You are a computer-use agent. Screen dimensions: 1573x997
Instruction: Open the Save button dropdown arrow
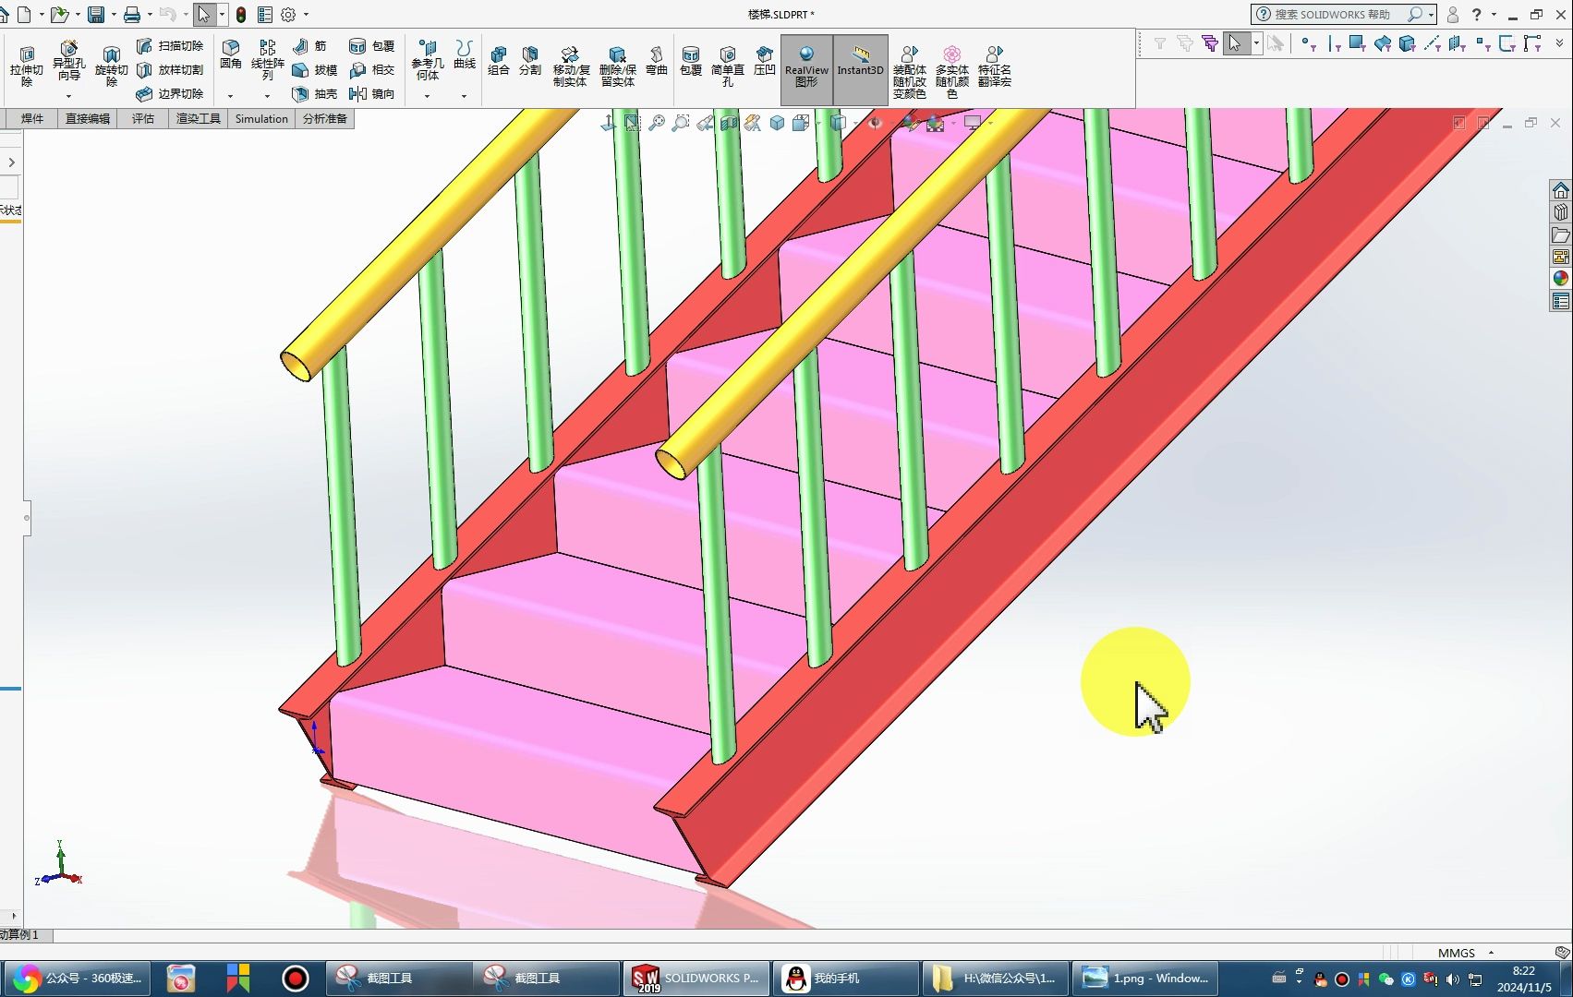[113, 15]
